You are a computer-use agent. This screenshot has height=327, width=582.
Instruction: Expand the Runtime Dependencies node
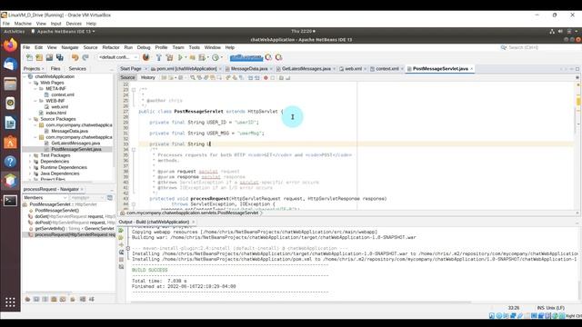[30, 167]
